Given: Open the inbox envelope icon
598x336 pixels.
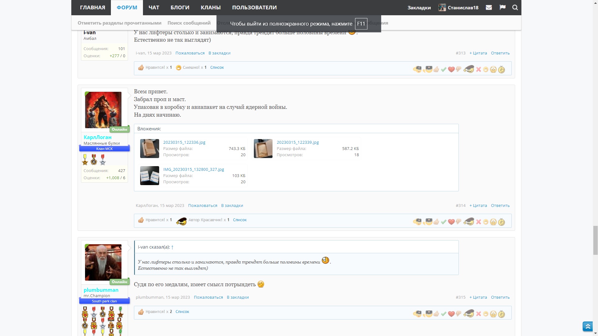Looking at the screenshot, I should click(x=489, y=7).
